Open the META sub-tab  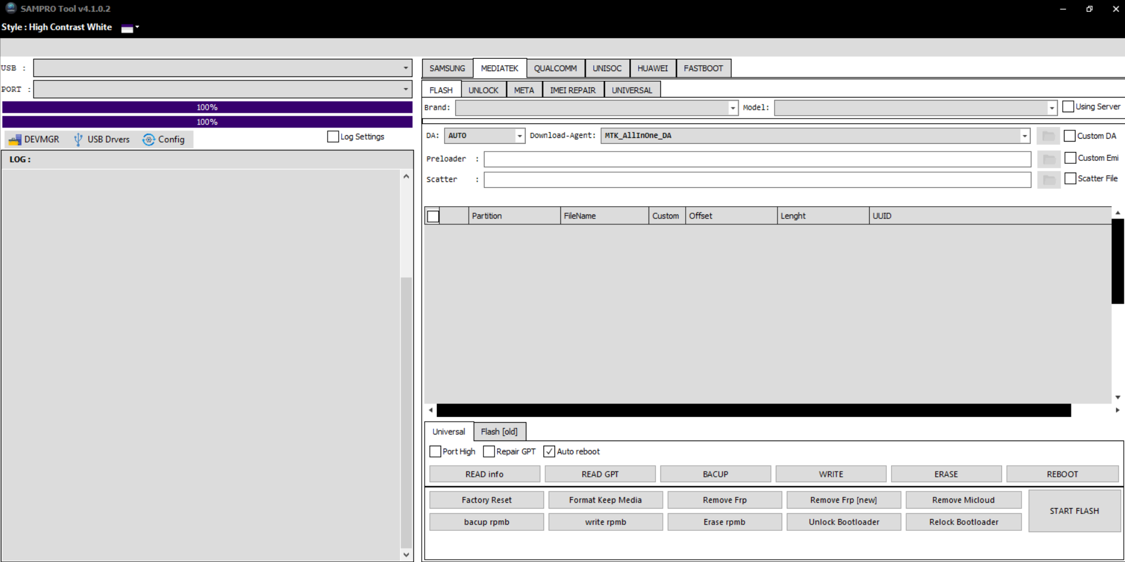(524, 90)
